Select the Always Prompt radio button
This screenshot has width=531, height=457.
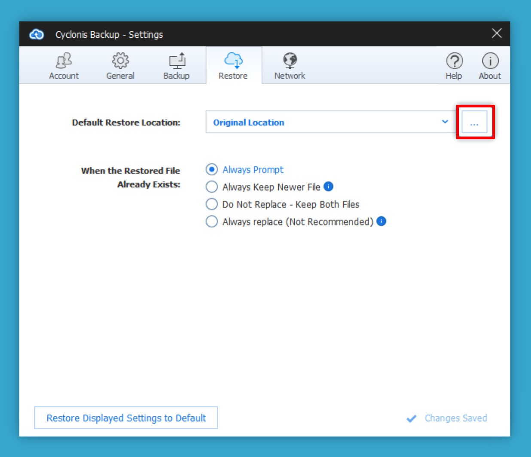coord(212,170)
